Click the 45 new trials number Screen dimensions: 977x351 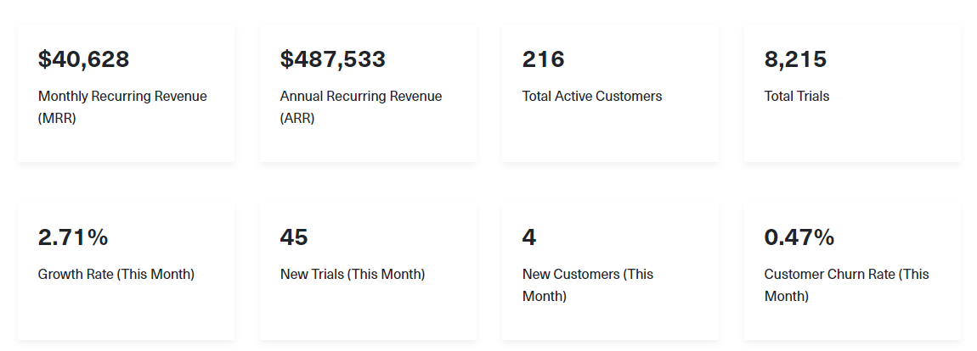294,237
